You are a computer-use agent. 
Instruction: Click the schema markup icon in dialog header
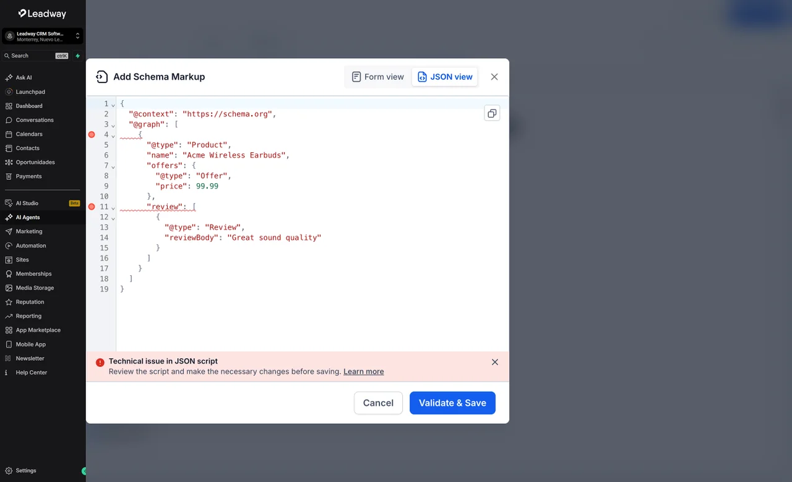(101, 77)
